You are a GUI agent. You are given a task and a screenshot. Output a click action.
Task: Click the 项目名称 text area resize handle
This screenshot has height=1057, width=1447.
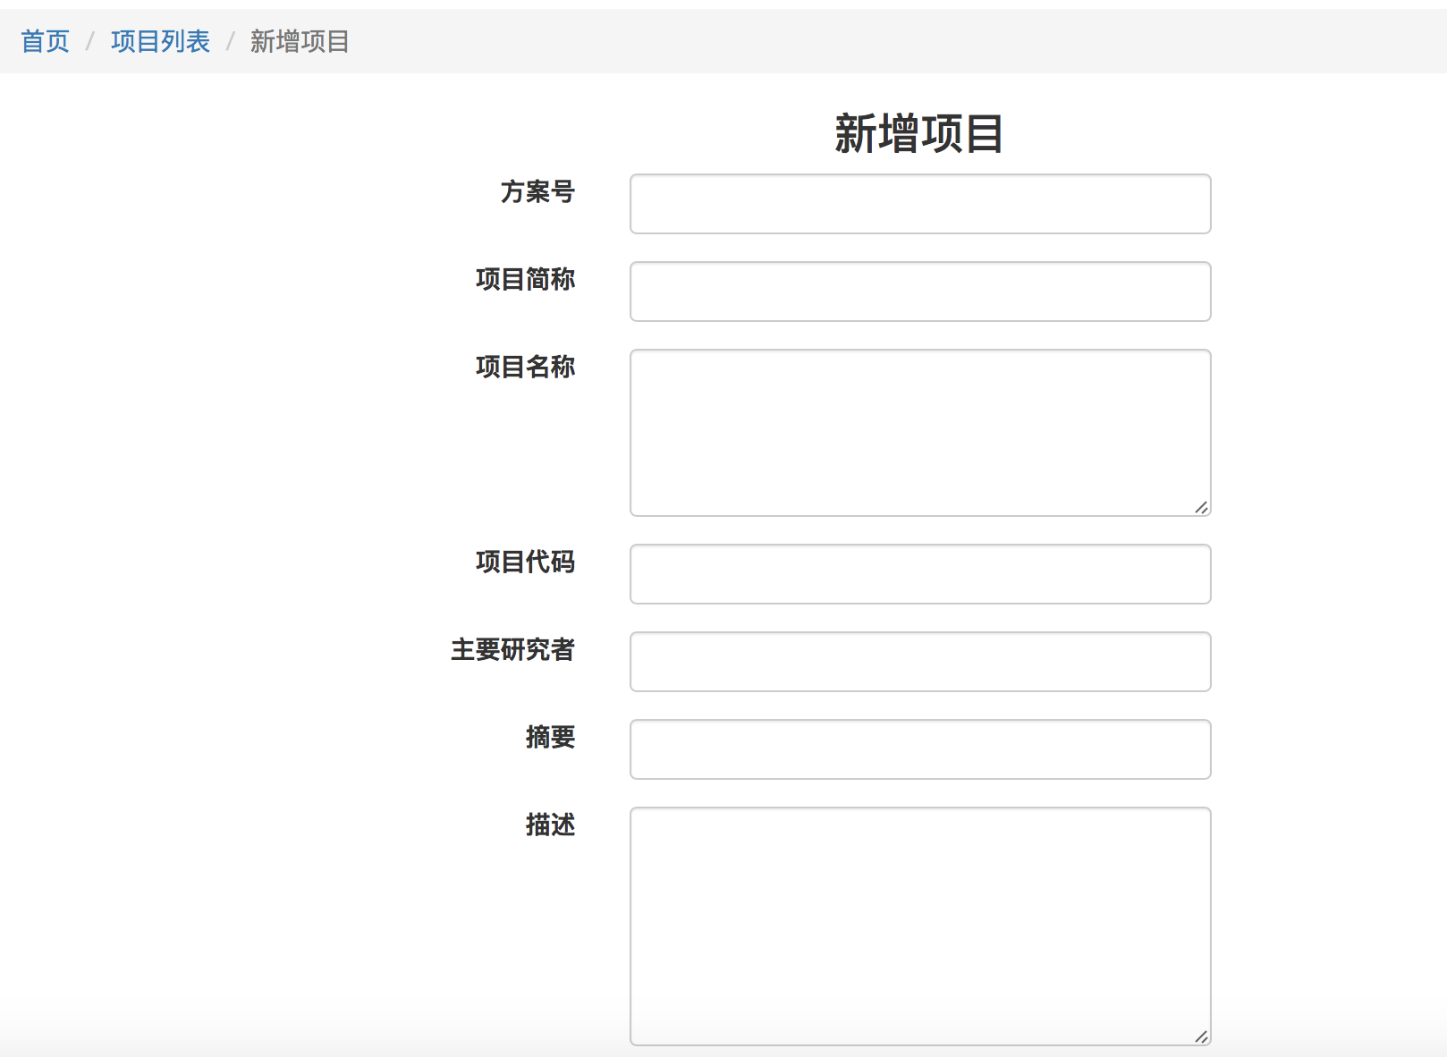coord(1201,507)
